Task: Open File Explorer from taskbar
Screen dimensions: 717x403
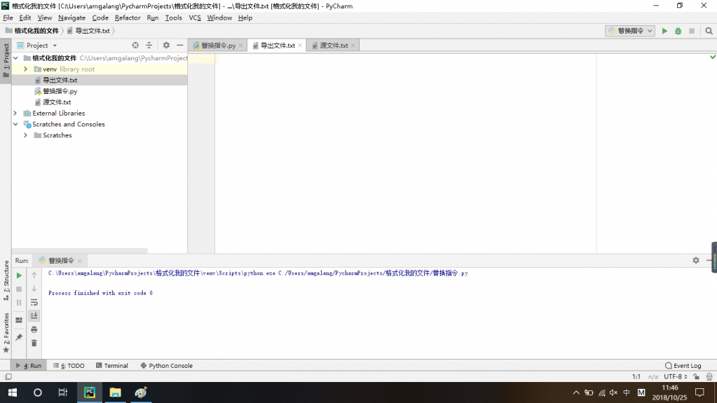Action: tap(115, 392)
